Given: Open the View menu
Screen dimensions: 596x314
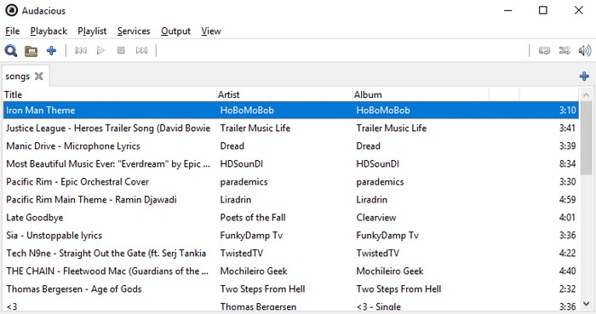Looking at the screenshot, I should point(211,31).
